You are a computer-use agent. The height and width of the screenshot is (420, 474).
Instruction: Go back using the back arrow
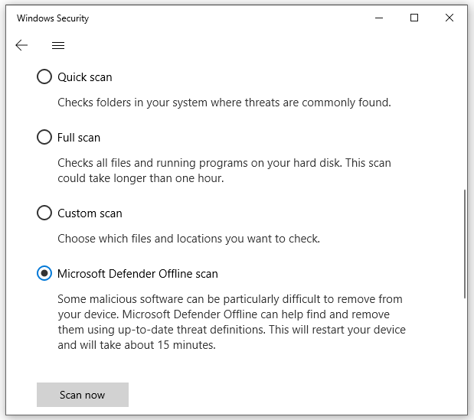[x=21, y=45]
